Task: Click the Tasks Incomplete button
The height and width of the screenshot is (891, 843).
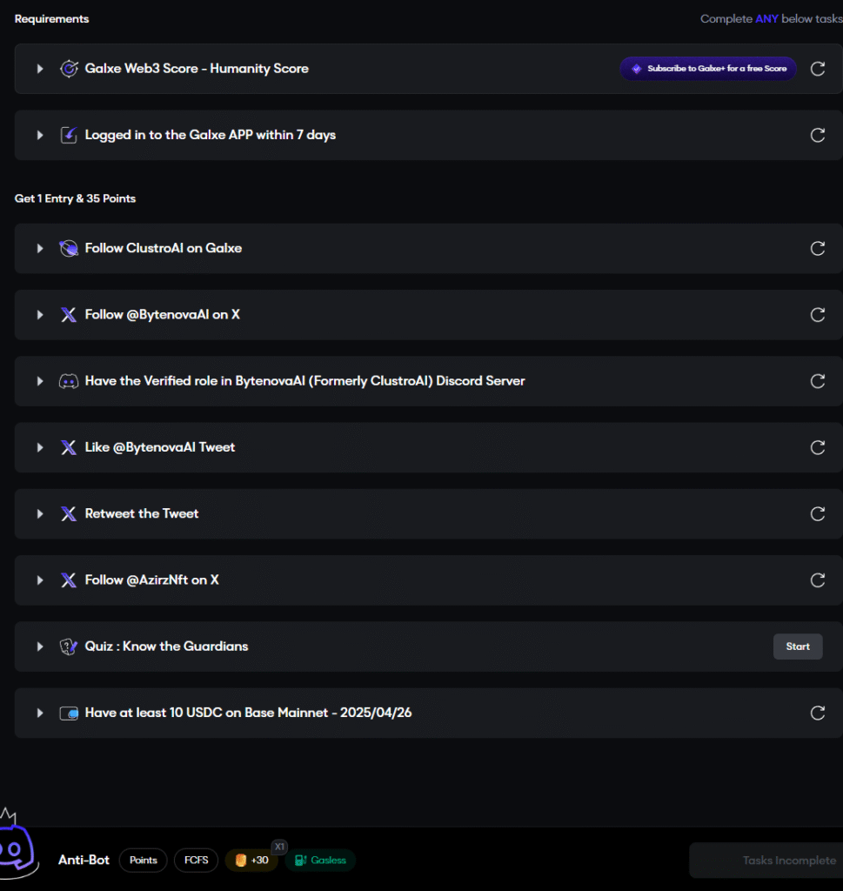Action: pos(766,861)
